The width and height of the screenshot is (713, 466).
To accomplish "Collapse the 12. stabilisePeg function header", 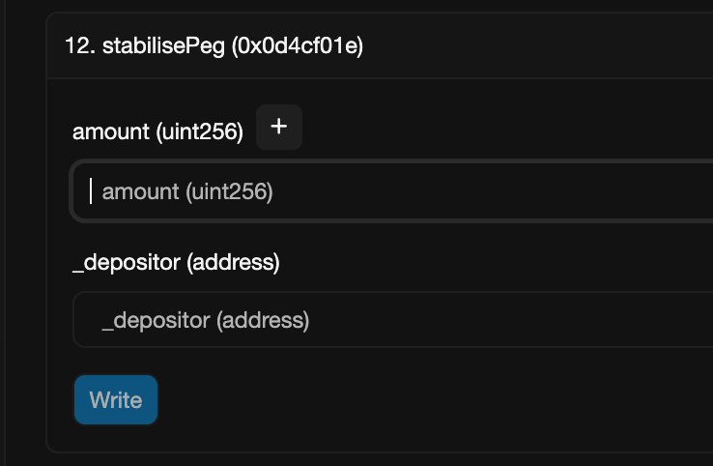I will (380, 45).
